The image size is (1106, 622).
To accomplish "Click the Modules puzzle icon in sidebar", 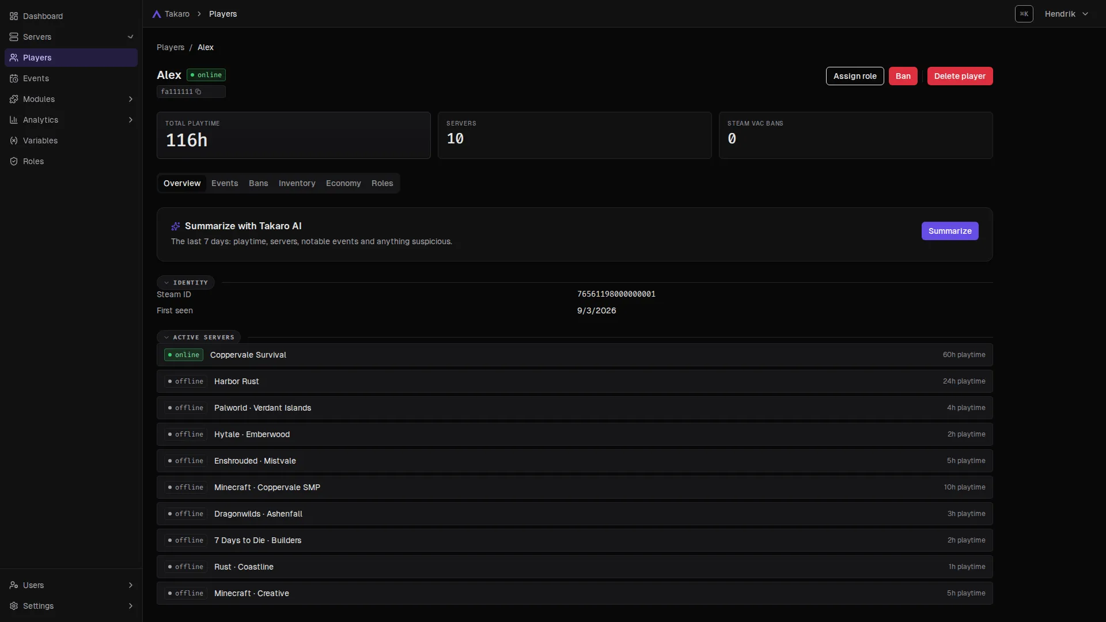I will (14, 99).
